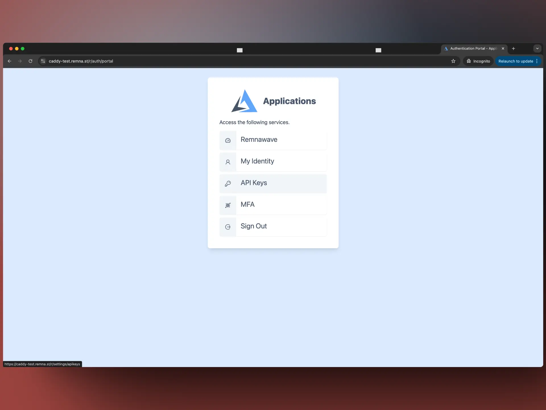This screenshot has height=410, width=546.
Task: Select the My Identity user icon
Action: (228, 162)
